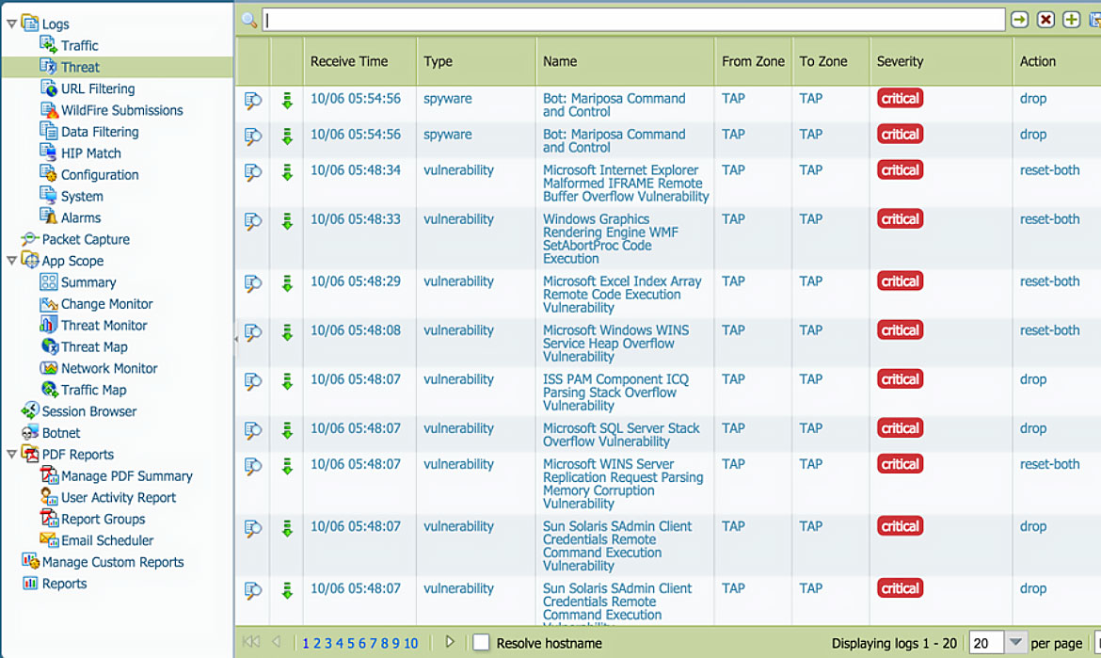Open the per page count dropdown

(1015, 643)
